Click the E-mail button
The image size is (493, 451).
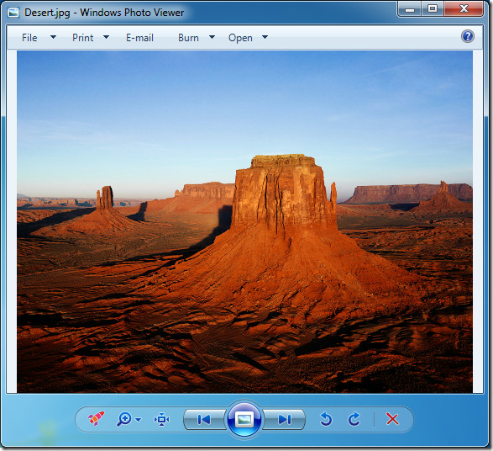[139, 38]
